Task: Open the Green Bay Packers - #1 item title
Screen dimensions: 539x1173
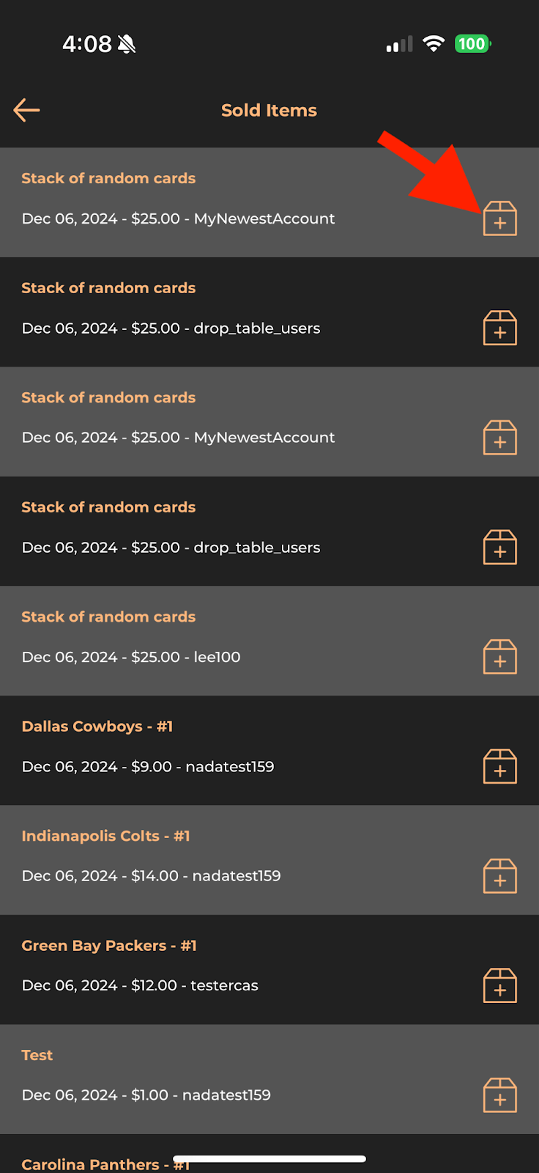Action: 109,946
